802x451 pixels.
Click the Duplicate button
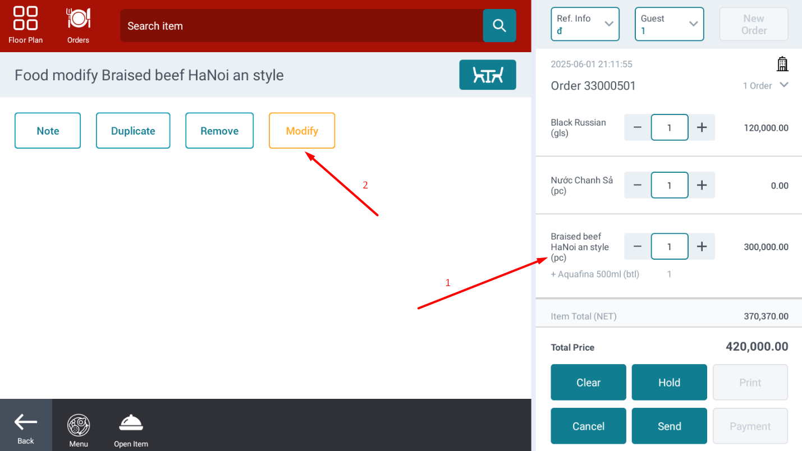coord(133,131)
